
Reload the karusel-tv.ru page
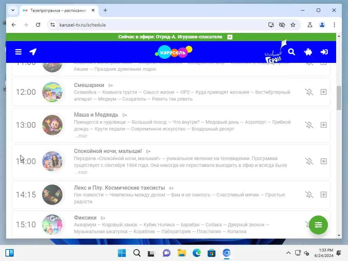coord(38,25)
